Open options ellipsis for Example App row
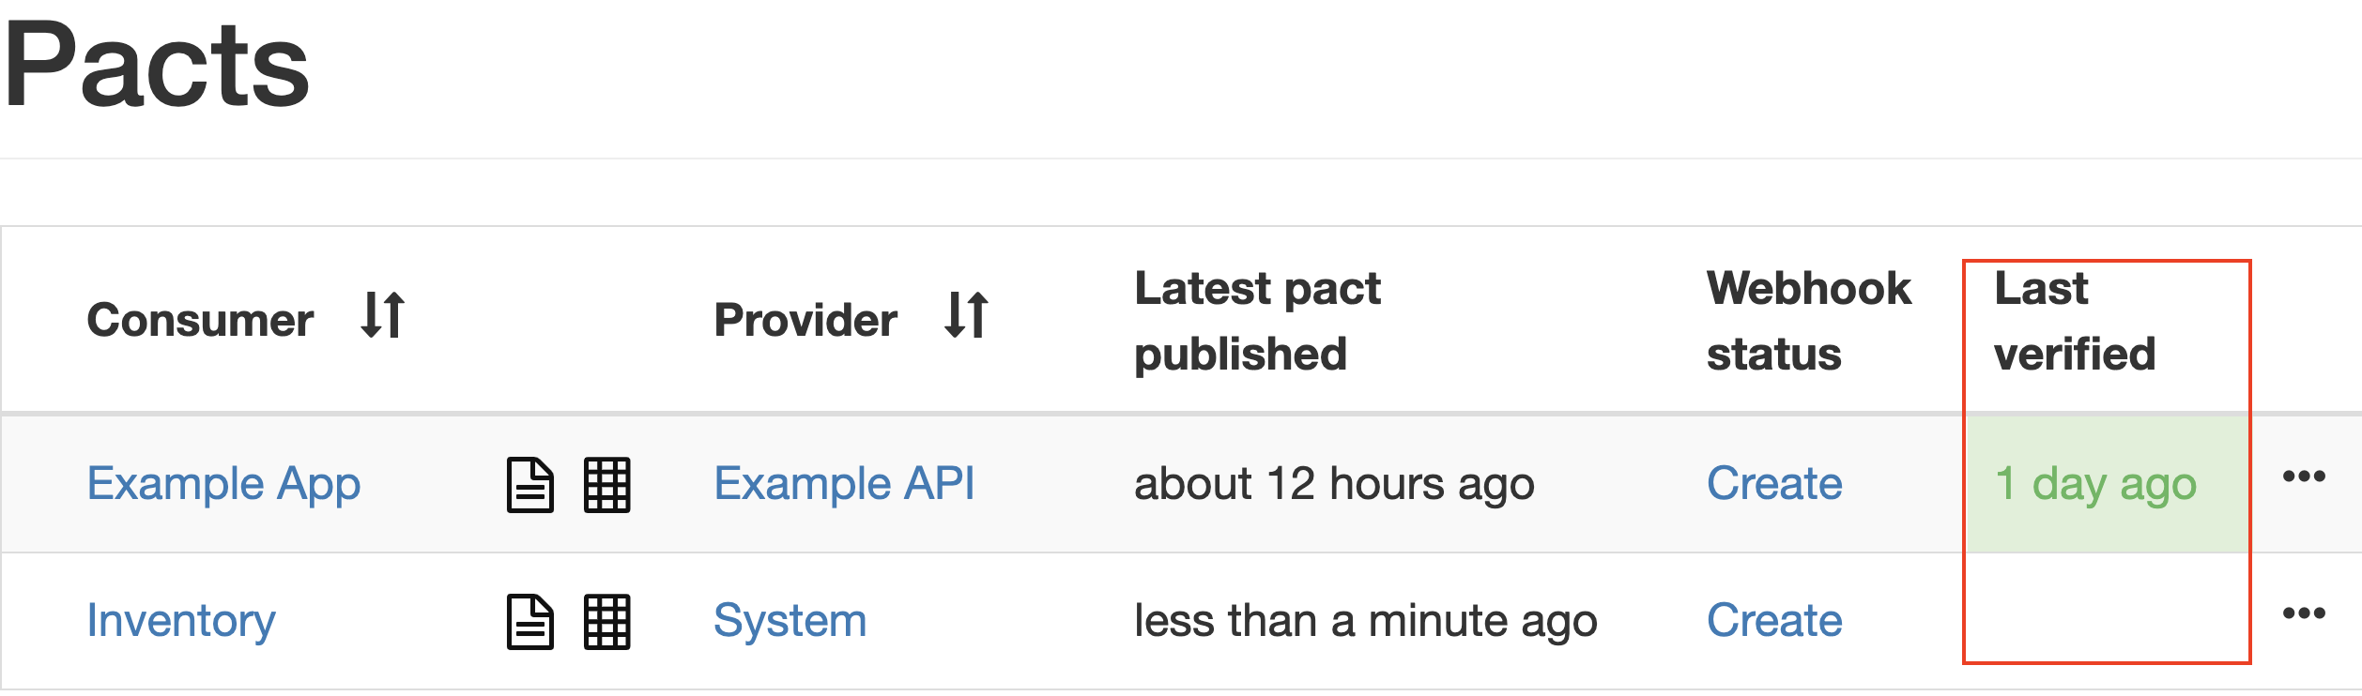Screen dimensions: 2362x696 click(x=2304, y=477)
